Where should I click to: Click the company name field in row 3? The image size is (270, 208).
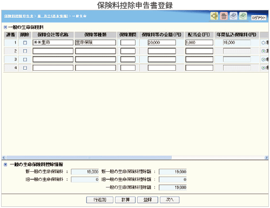click(53, 59)
